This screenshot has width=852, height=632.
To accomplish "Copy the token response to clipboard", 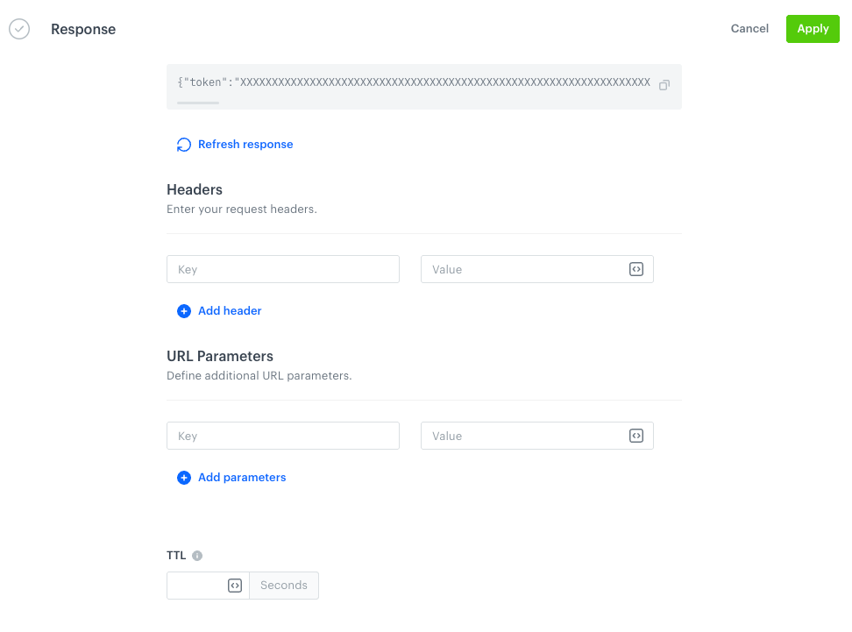I will pos(664,85).
